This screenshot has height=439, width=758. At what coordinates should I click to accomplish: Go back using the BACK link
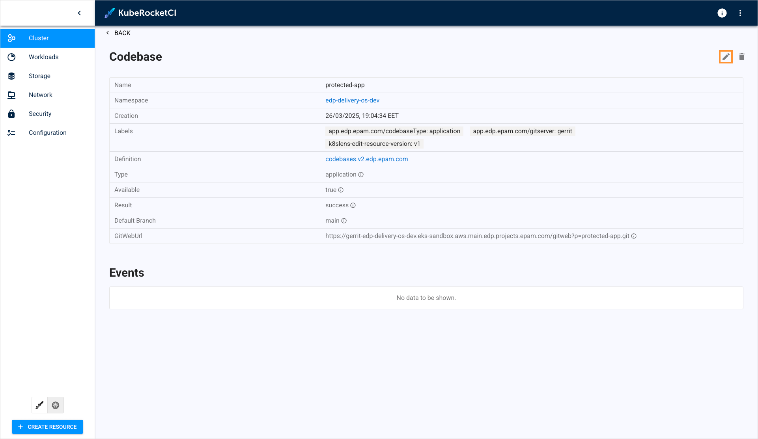(119, 33)
